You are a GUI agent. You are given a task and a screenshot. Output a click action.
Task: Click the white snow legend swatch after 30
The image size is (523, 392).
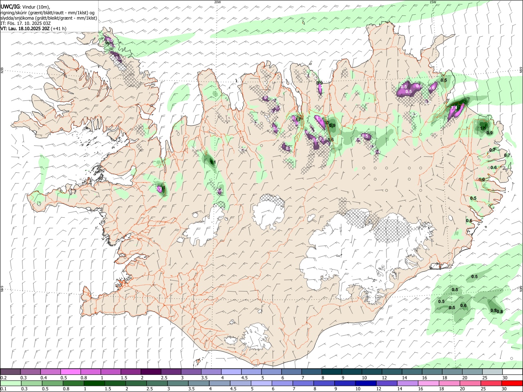[x=512, y=372]
